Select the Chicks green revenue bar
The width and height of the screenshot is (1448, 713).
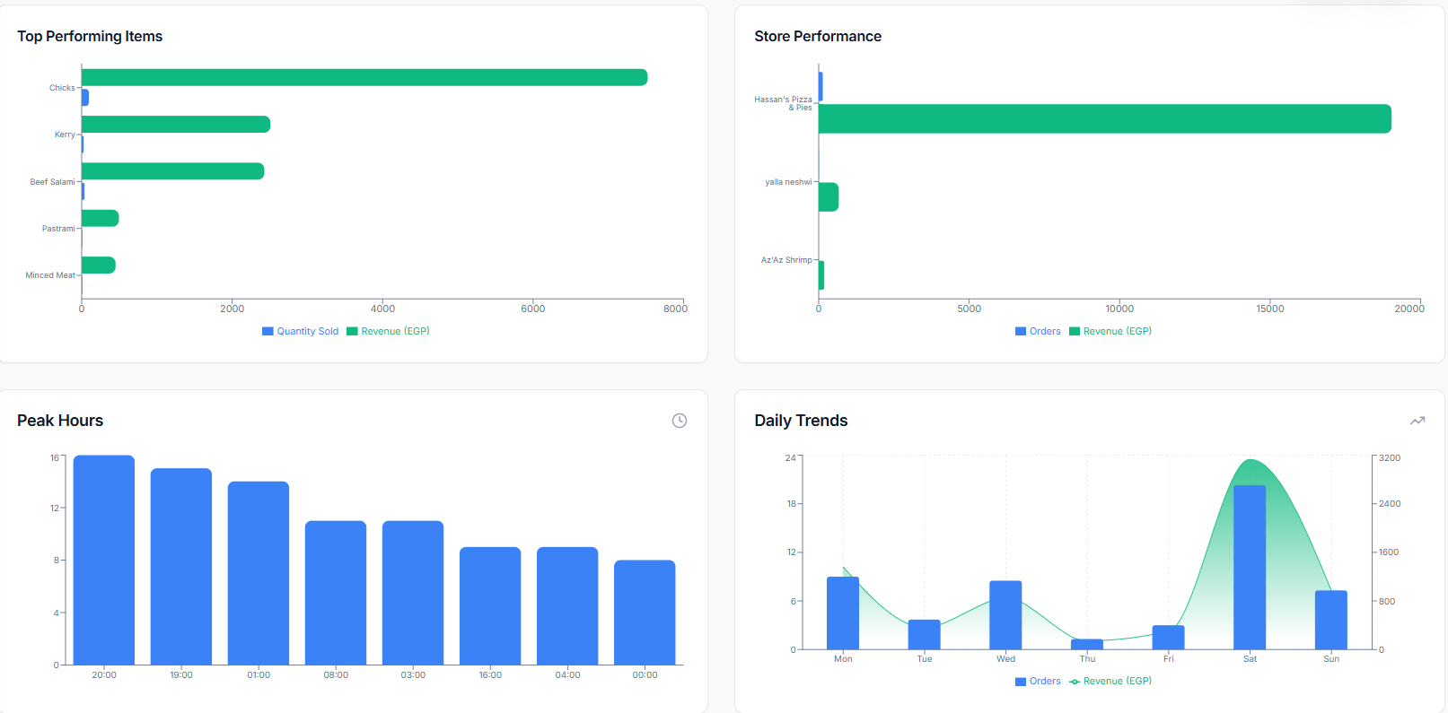[364, 77]
